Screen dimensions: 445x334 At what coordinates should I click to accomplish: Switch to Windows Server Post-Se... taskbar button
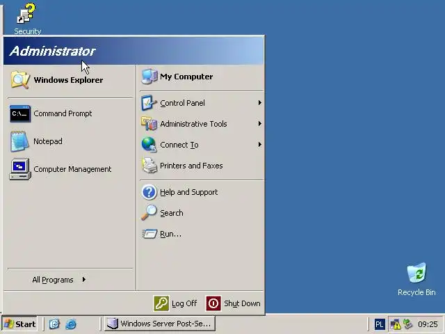(160, 324)
